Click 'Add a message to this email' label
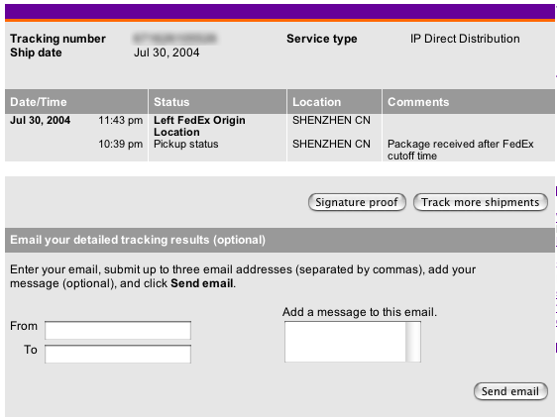 360,312
